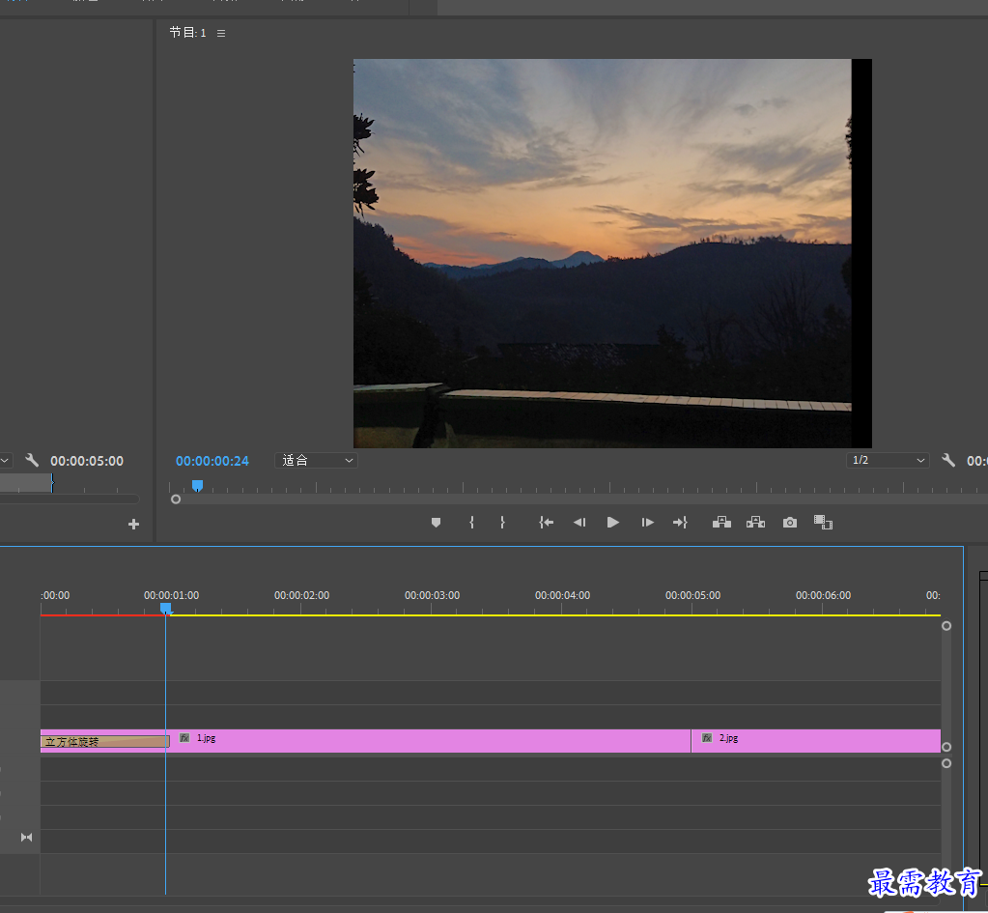Click the 00:00:05:00 mark on timeline ruler
Screen dimensions: 988x913
pos(693,595)
